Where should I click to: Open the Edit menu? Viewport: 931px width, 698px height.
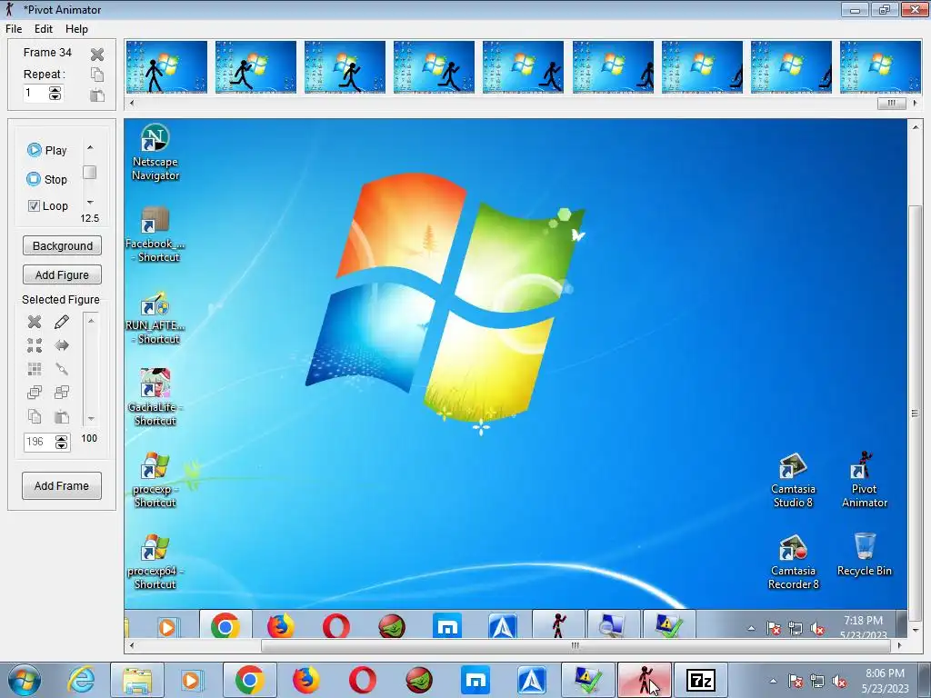point(44,28)
